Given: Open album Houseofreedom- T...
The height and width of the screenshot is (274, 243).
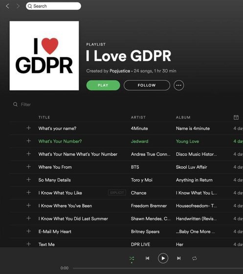Looking at the screenshot, I should tap(197, 206).
